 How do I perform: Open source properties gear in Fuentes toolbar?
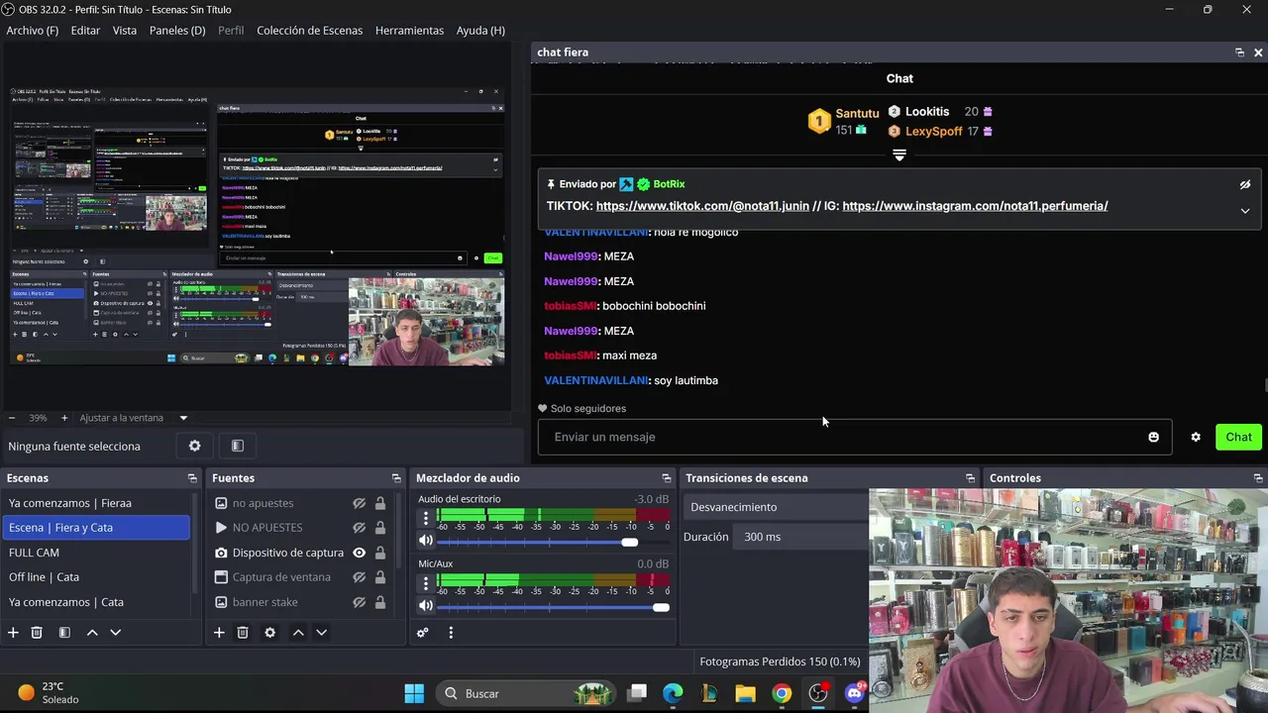point(269,633)
